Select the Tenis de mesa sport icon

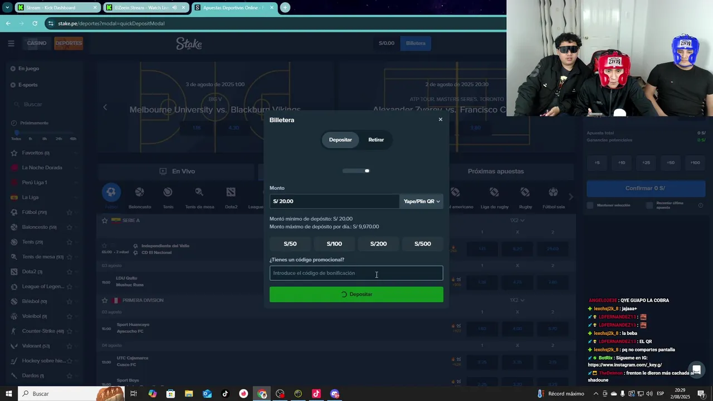[x=199, y=193]
